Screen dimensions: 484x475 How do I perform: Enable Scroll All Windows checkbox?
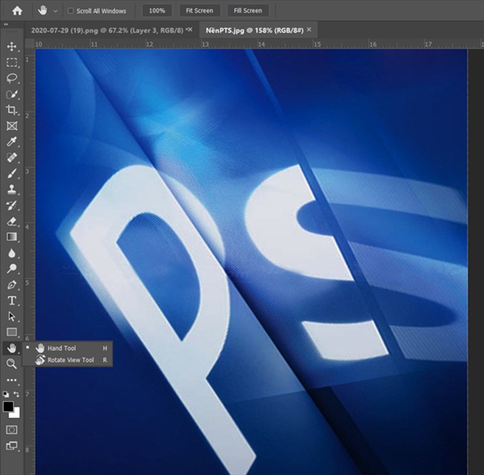pos(71,11)
